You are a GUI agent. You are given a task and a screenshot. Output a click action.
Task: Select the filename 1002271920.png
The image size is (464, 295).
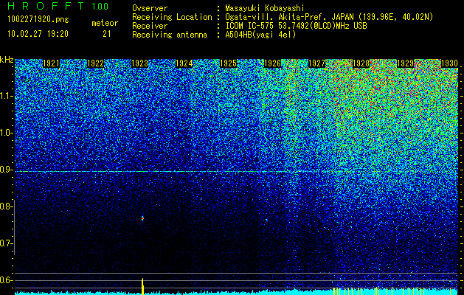click(38, 19)
